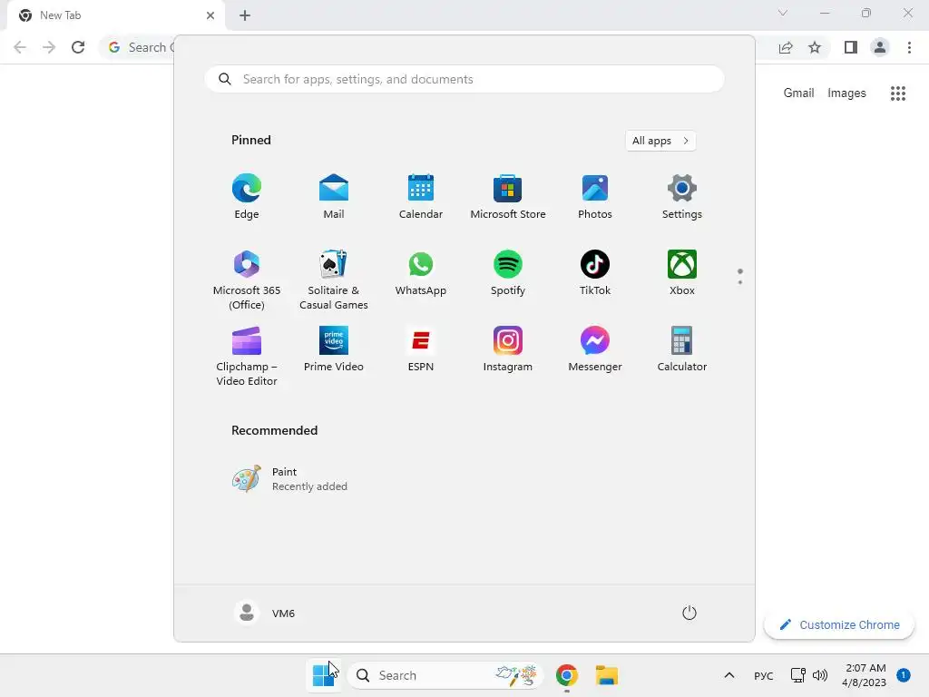Open the clock and date flyout
The image size is (929, 697).
click(x=865, y=675)
